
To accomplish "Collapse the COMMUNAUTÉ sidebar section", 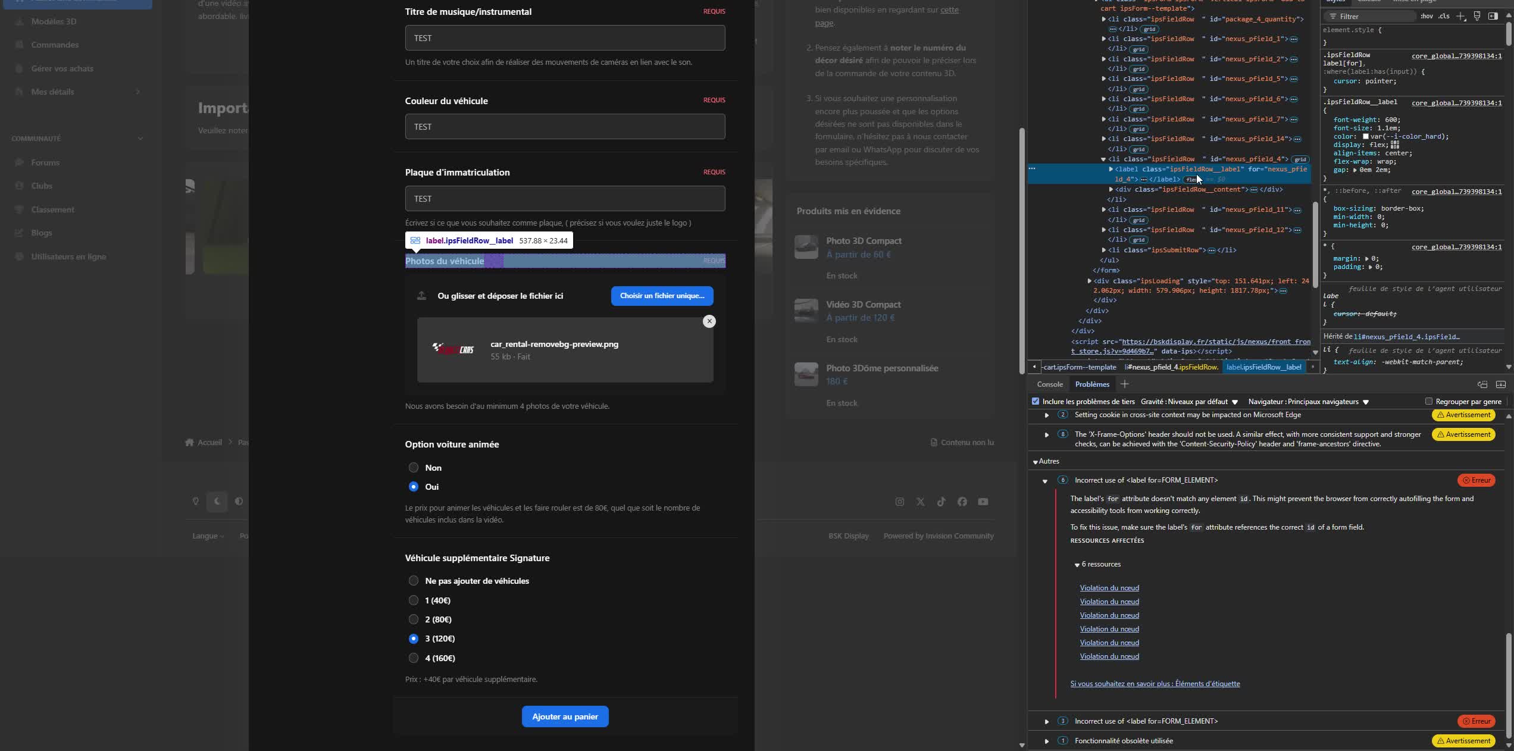I will pos(140,139).
